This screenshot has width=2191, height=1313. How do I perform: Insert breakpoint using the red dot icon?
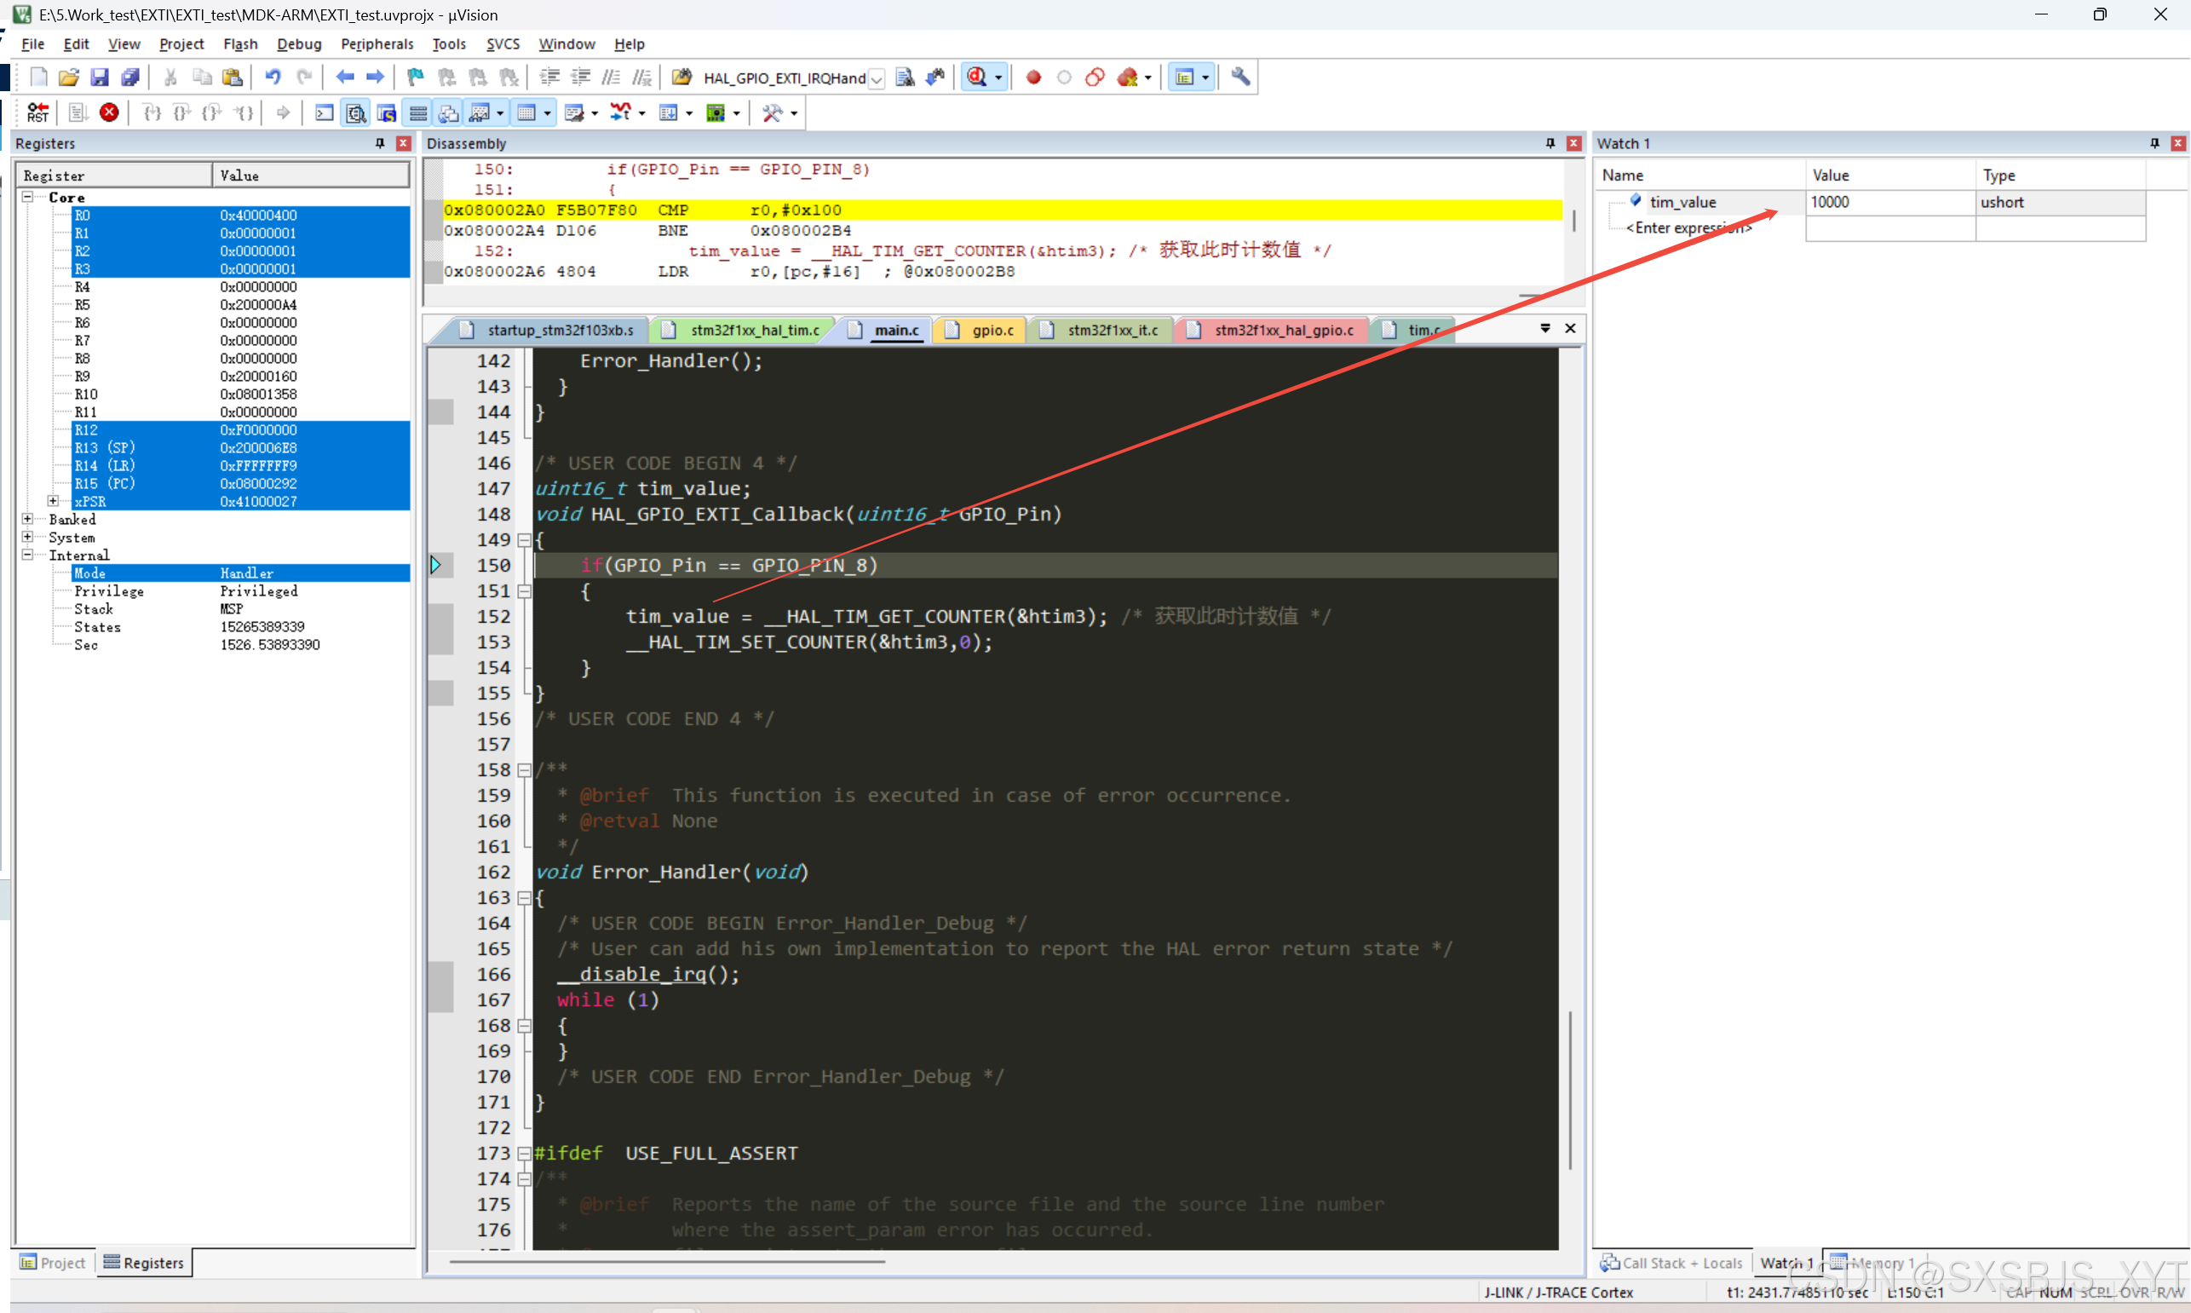[1032, 77]
